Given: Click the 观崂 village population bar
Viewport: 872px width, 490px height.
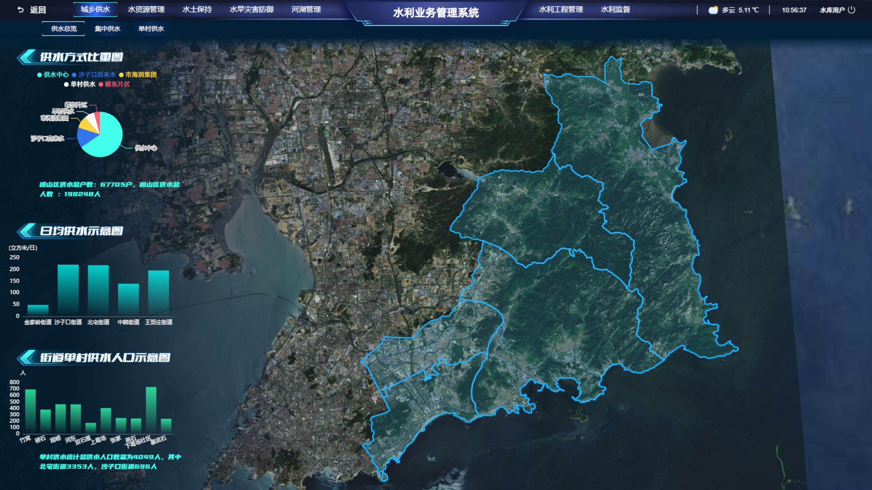Looking at the screenshot, I should 61,419.
